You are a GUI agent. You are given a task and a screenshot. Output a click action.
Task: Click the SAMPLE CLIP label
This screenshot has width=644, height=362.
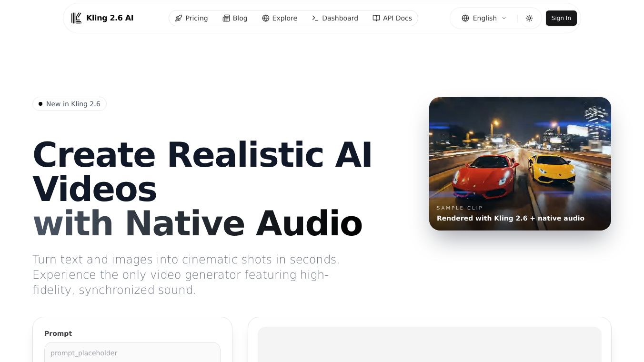click(460, 208)
